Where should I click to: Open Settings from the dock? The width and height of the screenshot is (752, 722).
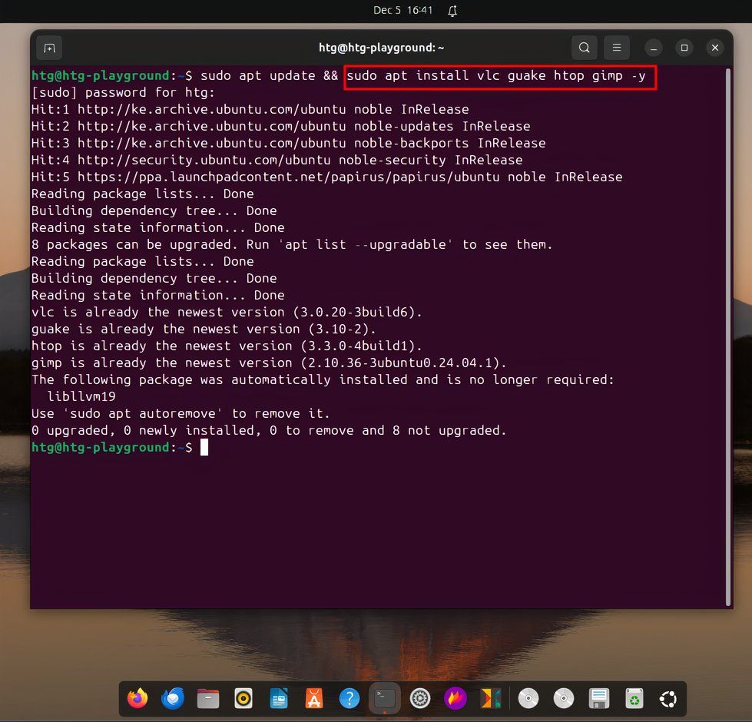click(x=419, y=699)
